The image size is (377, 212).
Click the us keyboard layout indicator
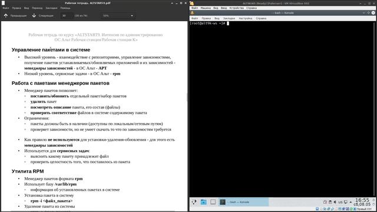pos(340,202)
